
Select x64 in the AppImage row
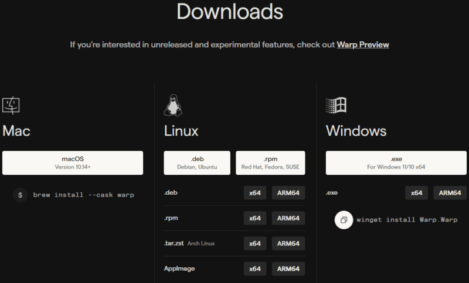pyautogui.click(x=255, y=269)
